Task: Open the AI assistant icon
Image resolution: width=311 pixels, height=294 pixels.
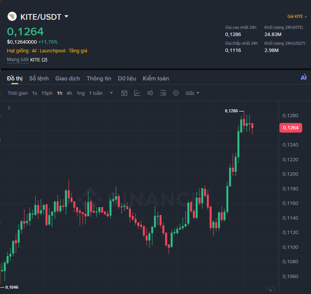Action: tap(304, 77)
